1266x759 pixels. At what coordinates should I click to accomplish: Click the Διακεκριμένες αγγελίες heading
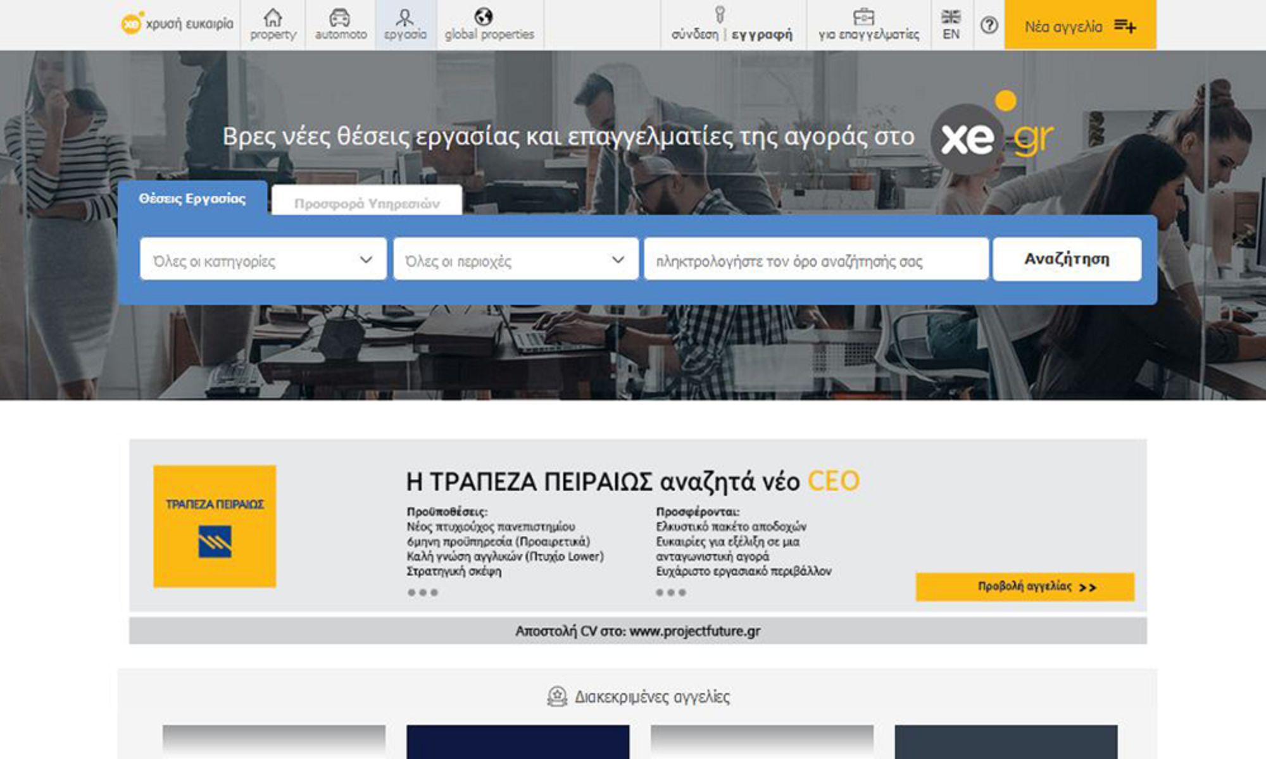pyautogui.click(x=652, y=697)
